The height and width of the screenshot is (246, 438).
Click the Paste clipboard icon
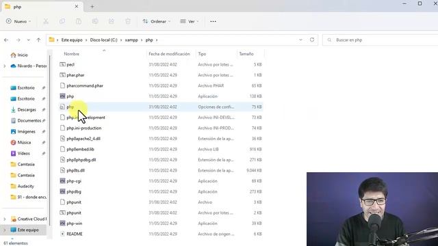click(79, 21)
